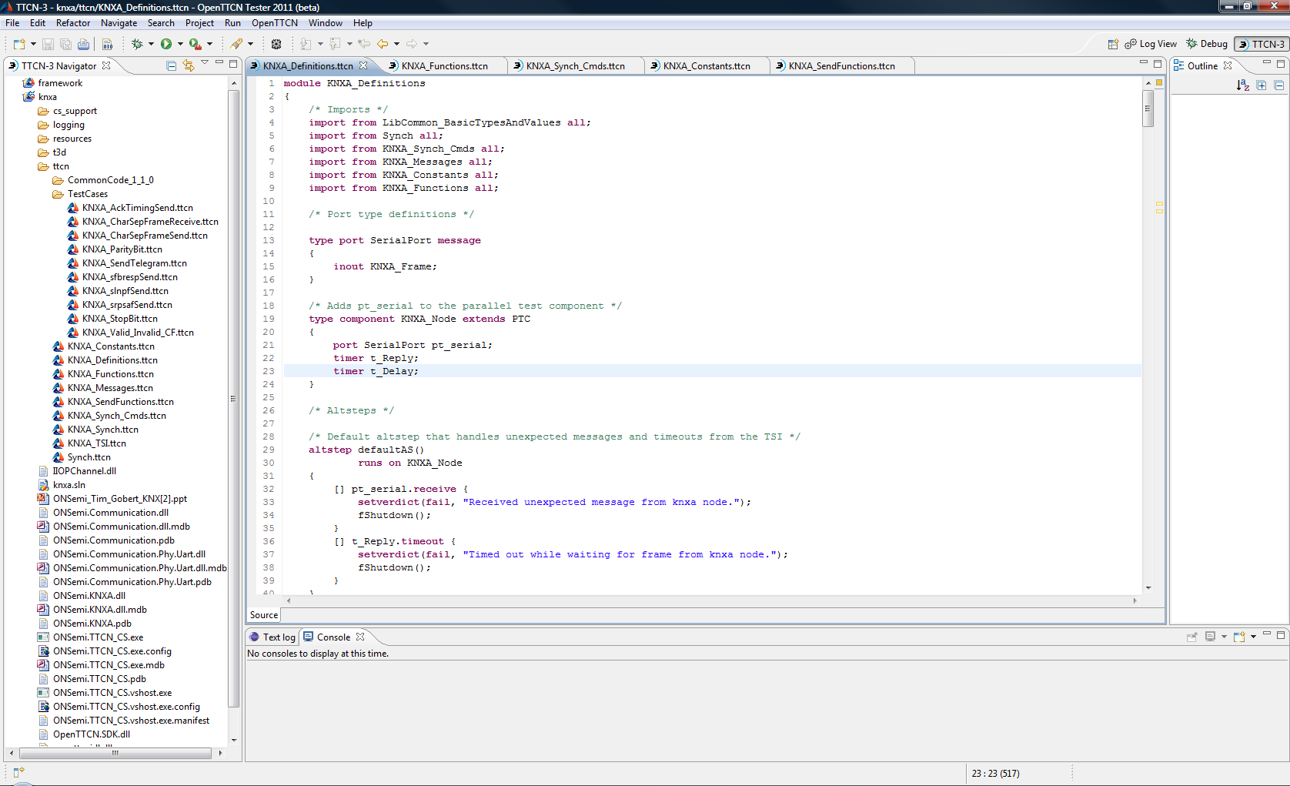Click Source tab at editor bottom
The height and width of the screenshot is (786, 1290).
coord(264,615)
